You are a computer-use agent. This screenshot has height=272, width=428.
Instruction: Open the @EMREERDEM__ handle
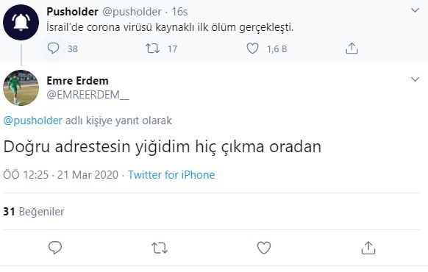(88, 95)
